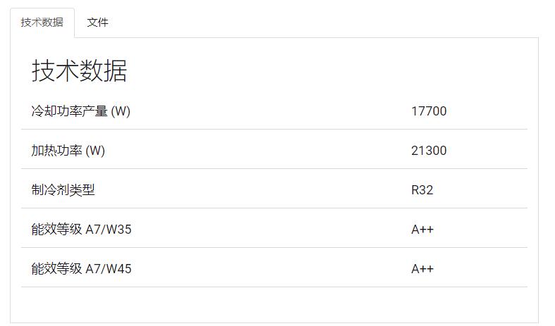The width and height of the screenshot is (555, 326).
Task: Click the R32 refrigerant value
Action: click(x=422, y=190)
